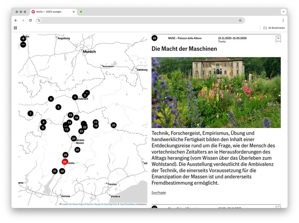Bookmark Die Macht der Maschinen entry
Image resolution: width=299 pixels, height=223 pixels.
click(x=278, y=39)
